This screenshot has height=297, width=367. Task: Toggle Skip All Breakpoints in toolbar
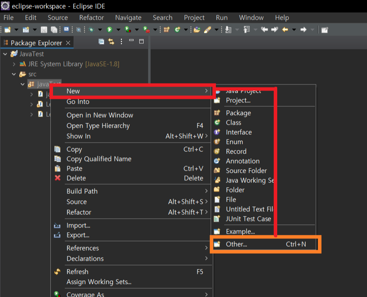pos(79,30)
